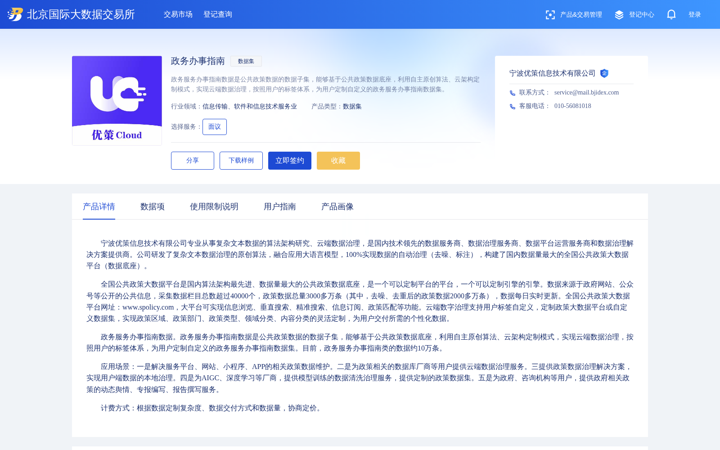720x450 pixels.
Task: Click email service@mail.bjidex.com
Action: pos(587,93)
